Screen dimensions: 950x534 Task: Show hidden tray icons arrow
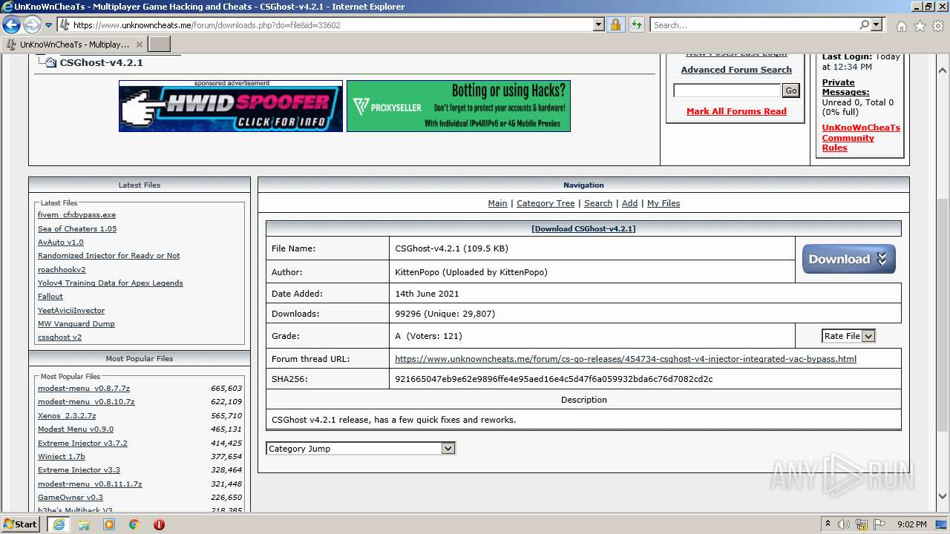[x=828, y=524]
